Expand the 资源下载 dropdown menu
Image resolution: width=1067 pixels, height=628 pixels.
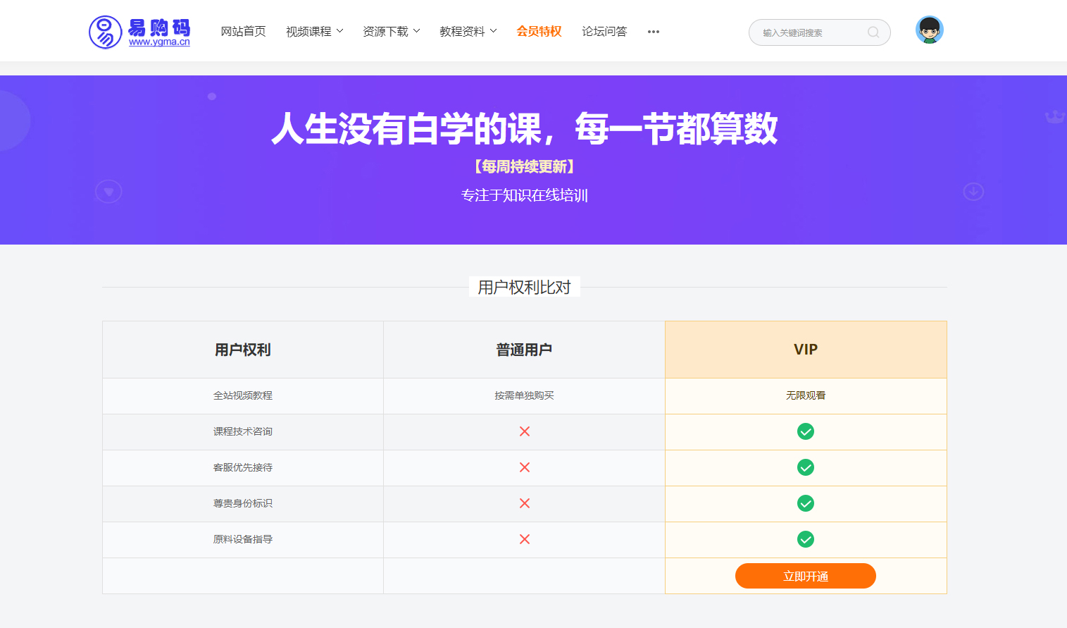click(x=391, y=32)
